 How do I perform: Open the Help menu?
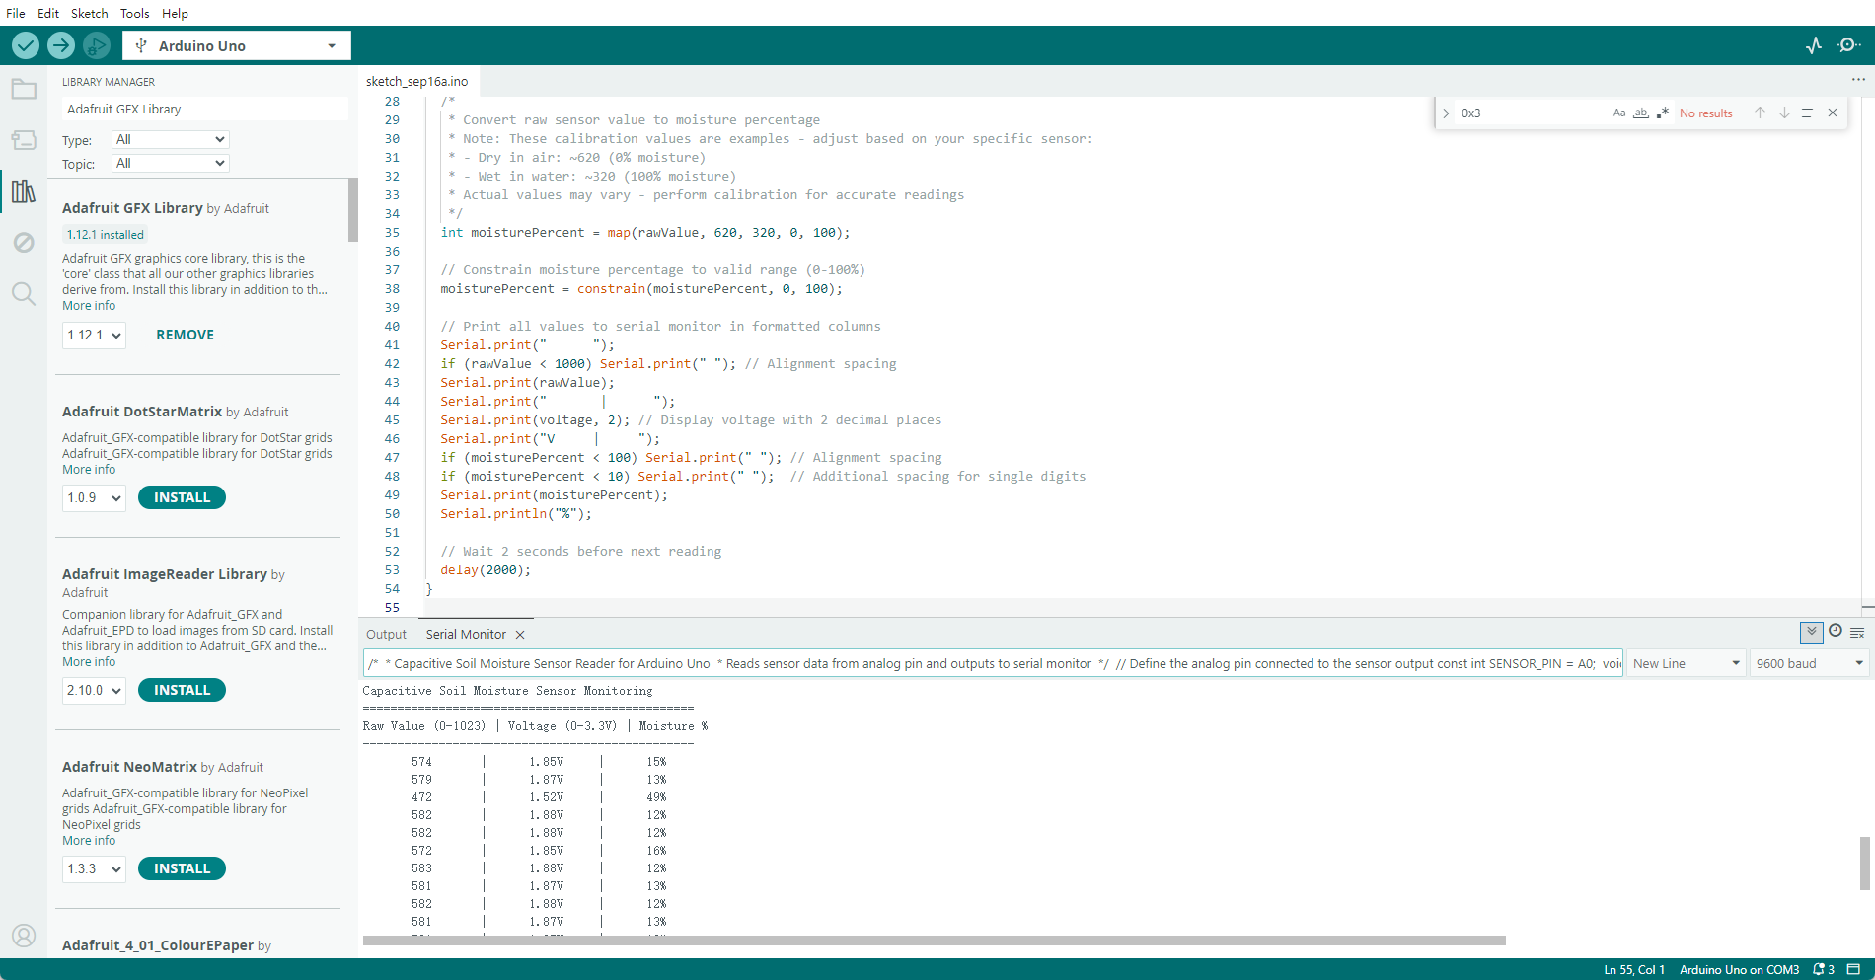point(175,13)
